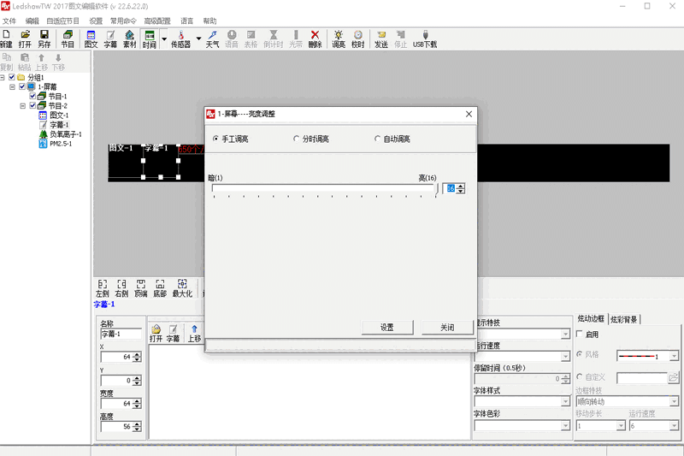Click the 删除 (Delete) red X icon
Viewport: 684px width, 456px height.
tap(315, 38)
